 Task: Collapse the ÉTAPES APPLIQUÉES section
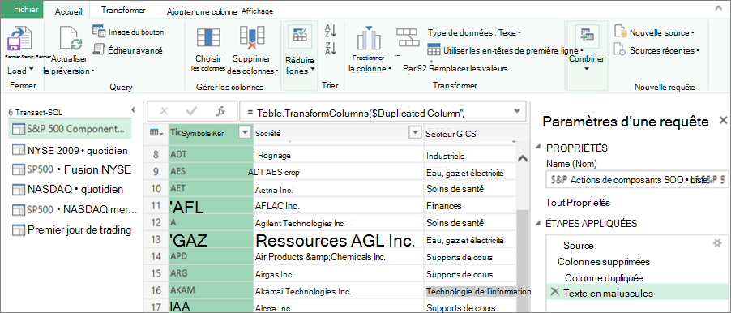point(539,223)
